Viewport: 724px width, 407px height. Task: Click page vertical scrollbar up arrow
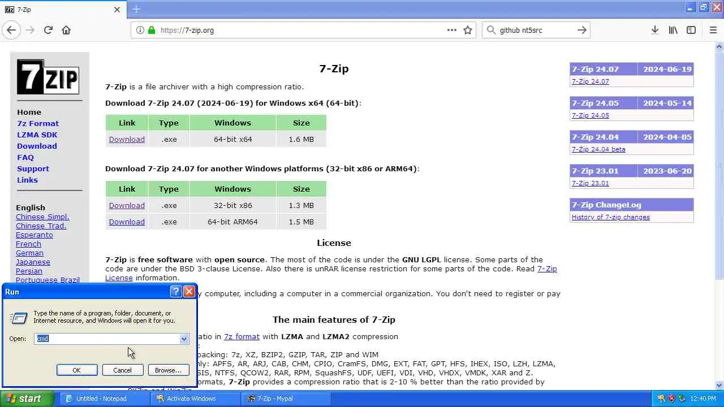(x=719, y=46)
